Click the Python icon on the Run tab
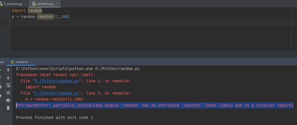This screenshot has width=297, height=125. coord(12,62)
